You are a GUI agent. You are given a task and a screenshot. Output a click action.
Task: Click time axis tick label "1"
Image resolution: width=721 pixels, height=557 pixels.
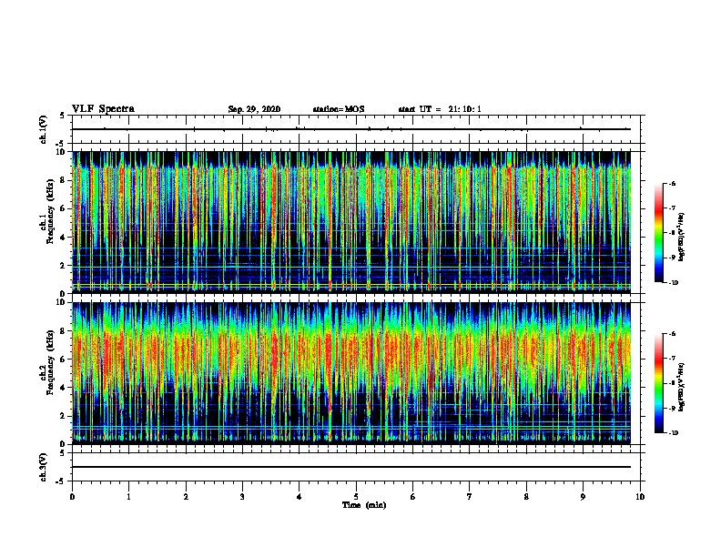[129, 497]
